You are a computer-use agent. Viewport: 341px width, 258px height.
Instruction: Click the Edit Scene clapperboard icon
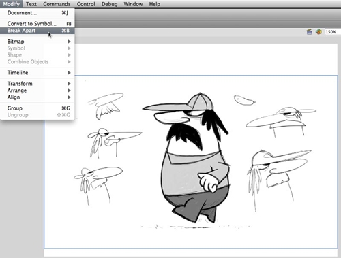(x=309, y=32)
